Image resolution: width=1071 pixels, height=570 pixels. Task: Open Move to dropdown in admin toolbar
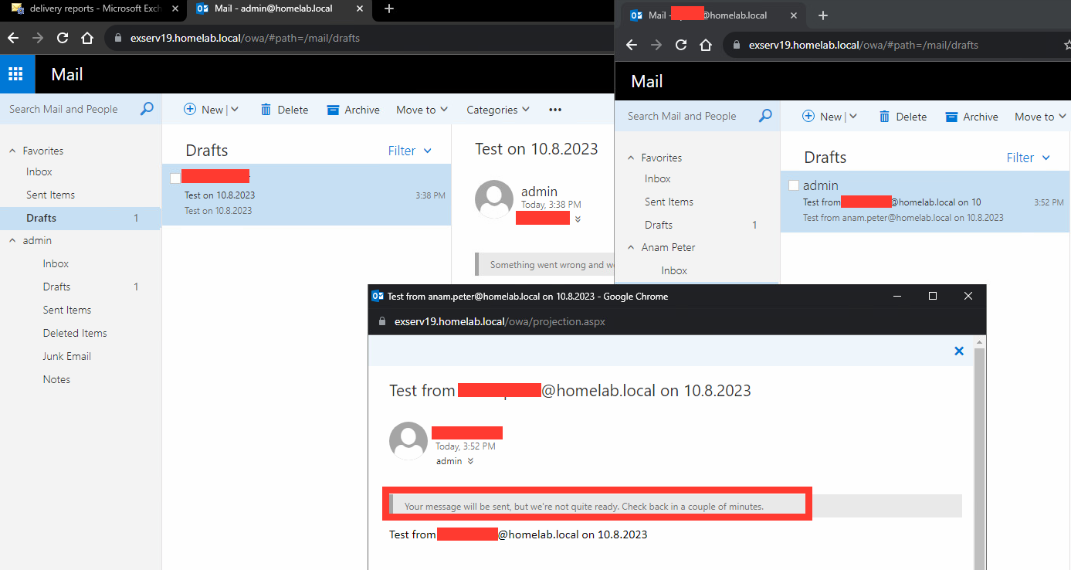tap(422, 110)
